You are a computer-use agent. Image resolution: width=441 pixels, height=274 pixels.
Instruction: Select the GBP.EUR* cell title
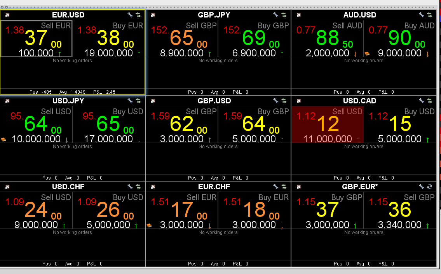pos(360,187)
